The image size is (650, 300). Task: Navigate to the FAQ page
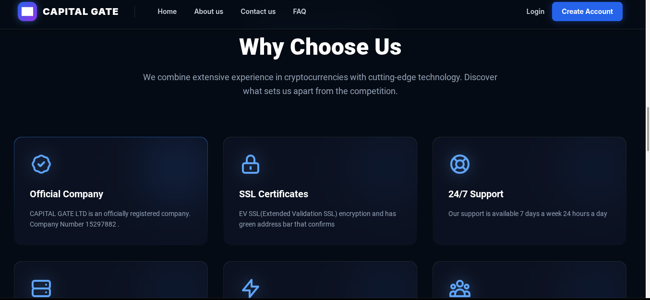300,12
